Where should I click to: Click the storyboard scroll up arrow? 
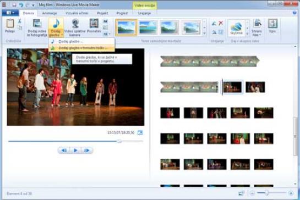coord(295,46)
